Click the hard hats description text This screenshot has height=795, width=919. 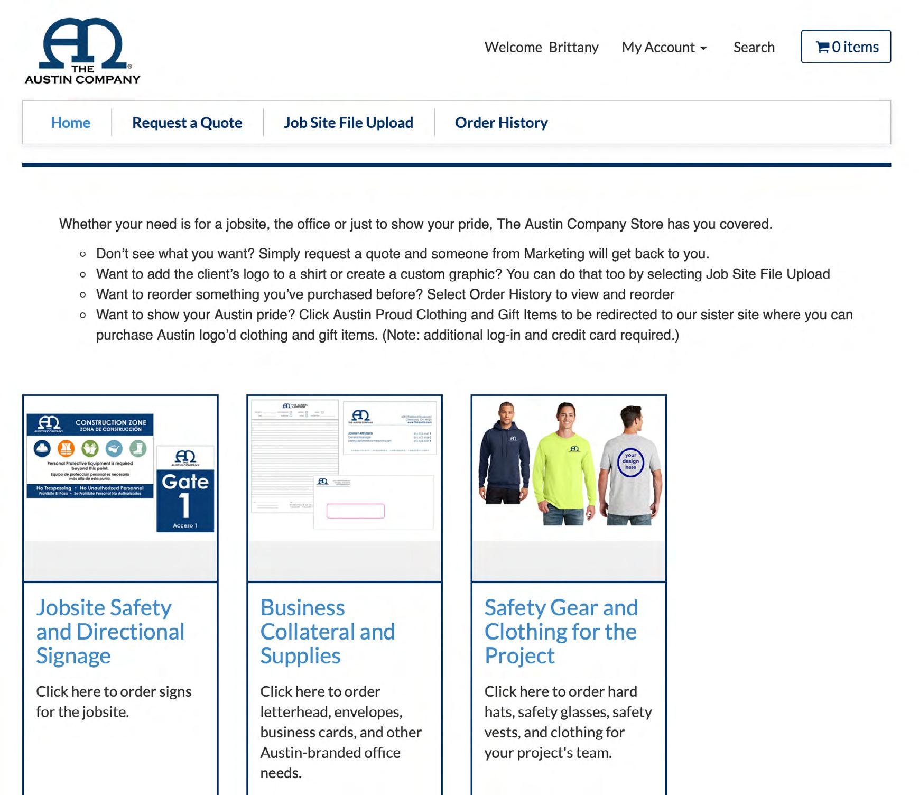point(568,722)
